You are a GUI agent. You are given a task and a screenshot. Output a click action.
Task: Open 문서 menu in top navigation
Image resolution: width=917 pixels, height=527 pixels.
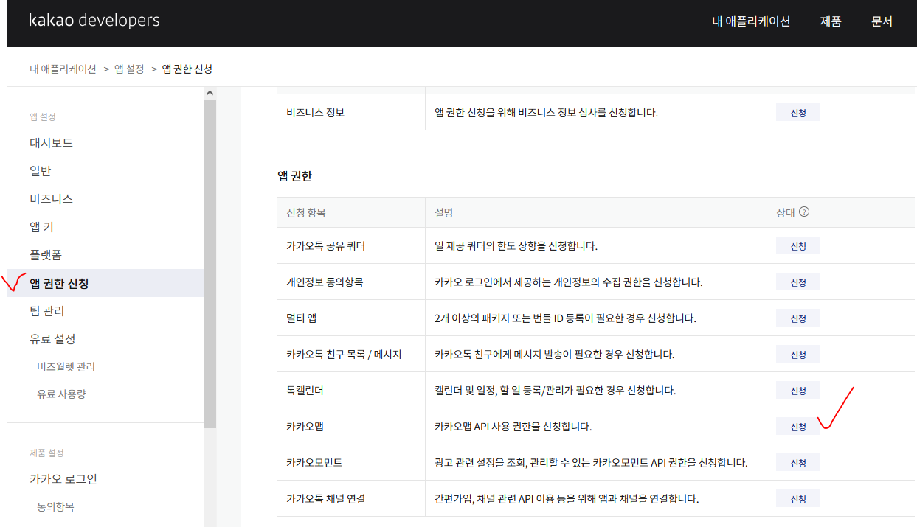tap(882, 21)
